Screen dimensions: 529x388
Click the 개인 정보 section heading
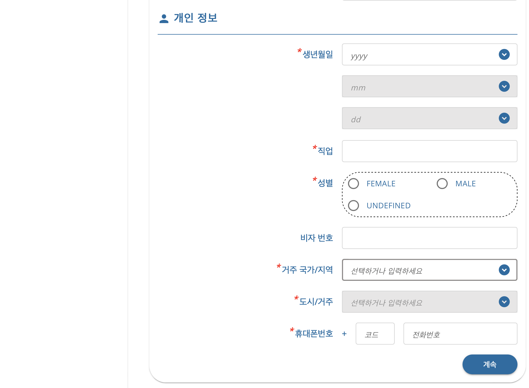(x=196, y=18)
